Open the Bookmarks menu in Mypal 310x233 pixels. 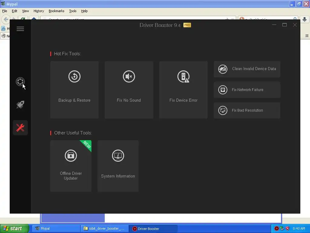57,11
